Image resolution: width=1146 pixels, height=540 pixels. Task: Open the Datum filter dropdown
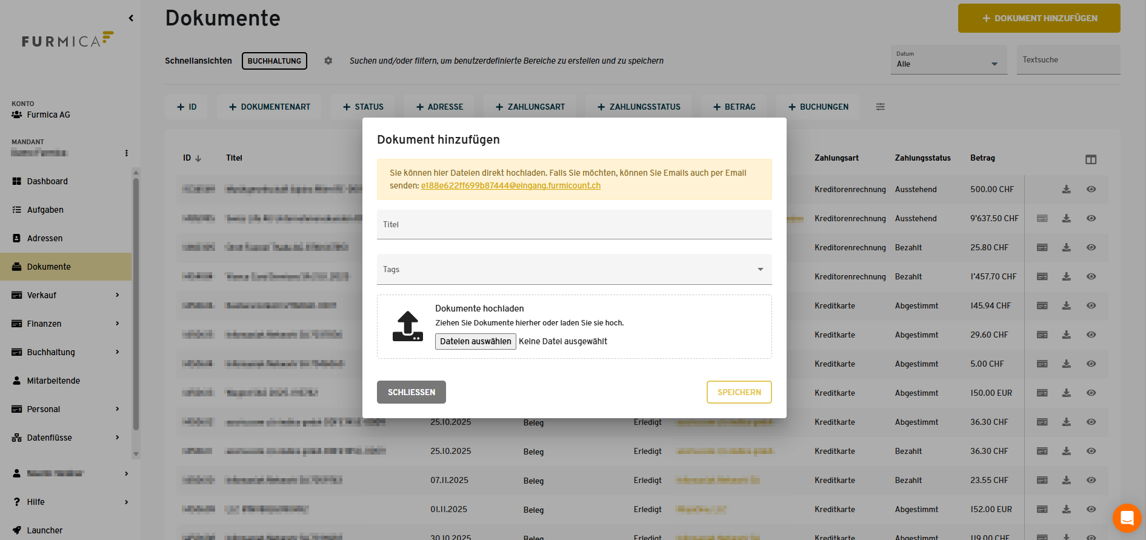click(x=948, y=60)
